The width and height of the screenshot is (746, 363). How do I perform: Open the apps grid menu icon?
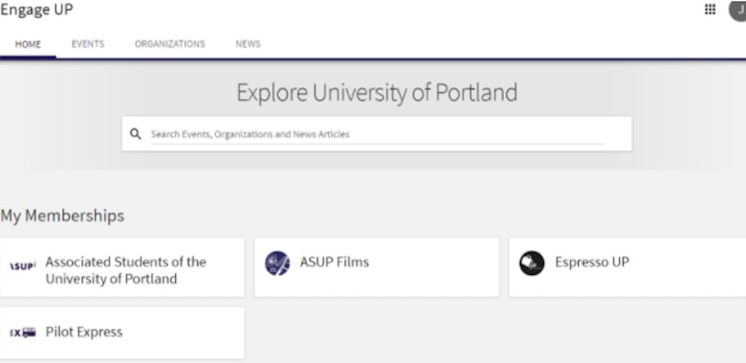710,10
